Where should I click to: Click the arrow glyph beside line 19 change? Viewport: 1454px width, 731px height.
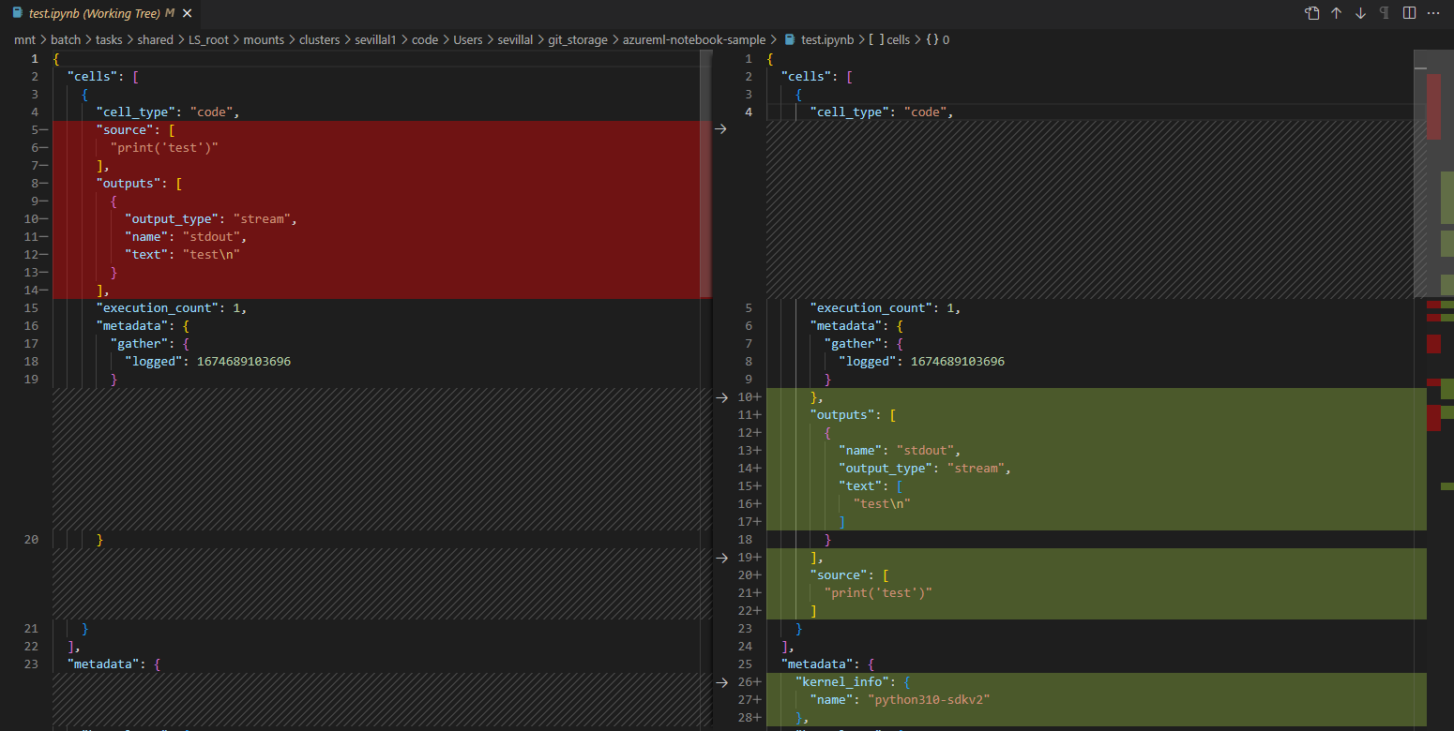[720, 558]
